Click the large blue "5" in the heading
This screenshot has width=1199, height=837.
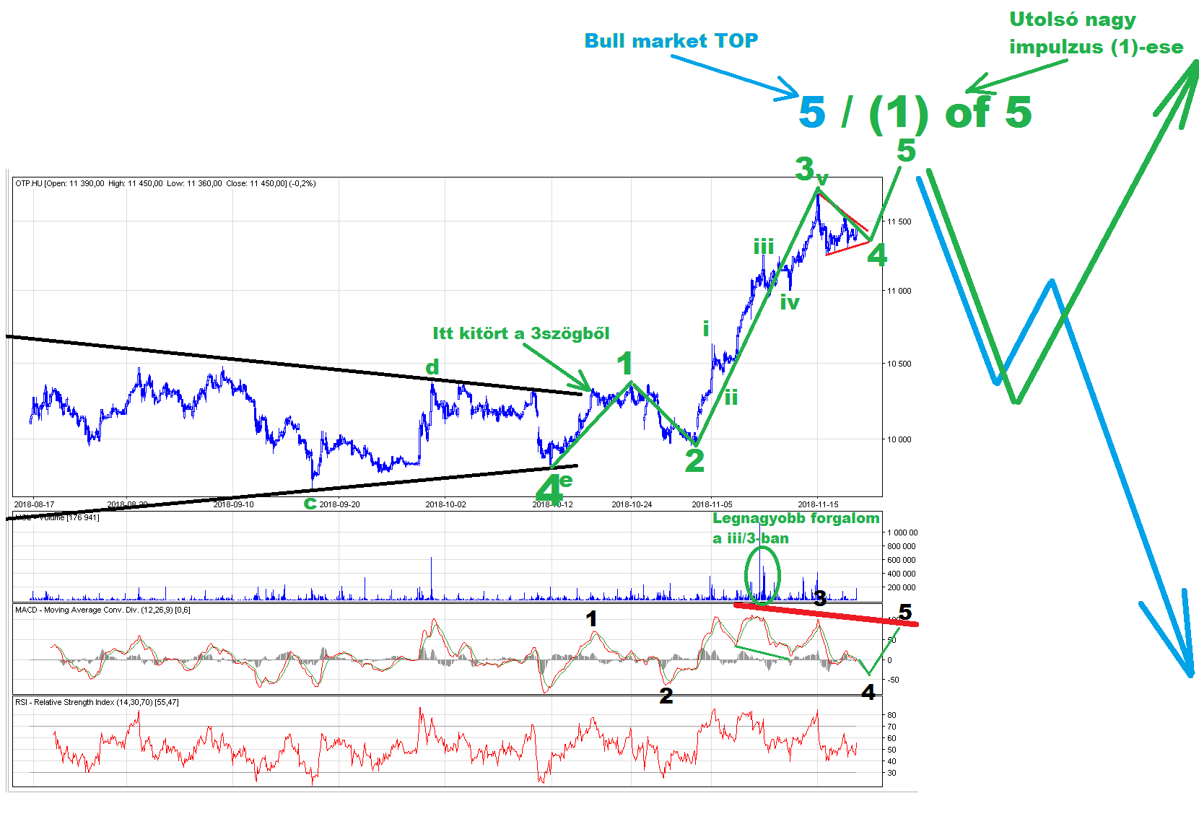pyautogui.click(x=812, y=113)
